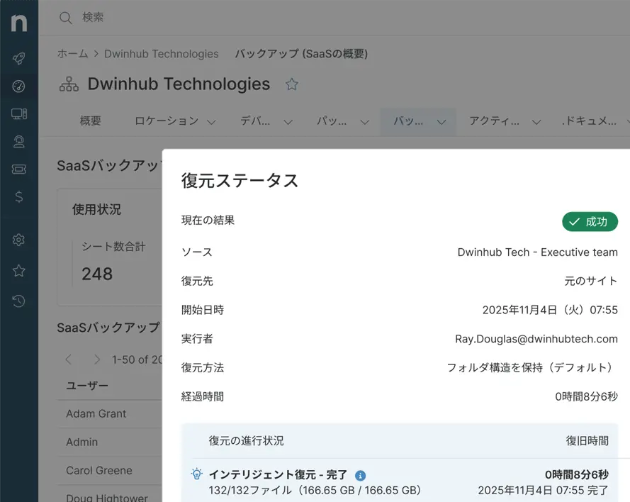Viewport: 630px width, 502px height.
Task: Click the 復元ステータス dialog heading
Action: tap(240, 181)
